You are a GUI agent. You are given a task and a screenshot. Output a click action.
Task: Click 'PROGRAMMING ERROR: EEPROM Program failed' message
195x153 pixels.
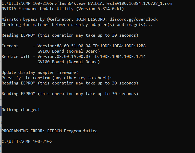50,131
